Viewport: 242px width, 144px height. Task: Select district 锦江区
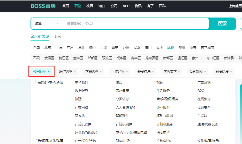pyautogui.click(x=64, y=58)
